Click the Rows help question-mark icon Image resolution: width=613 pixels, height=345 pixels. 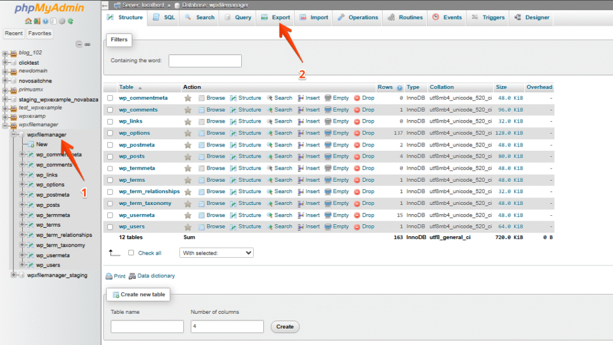point(399,88)
